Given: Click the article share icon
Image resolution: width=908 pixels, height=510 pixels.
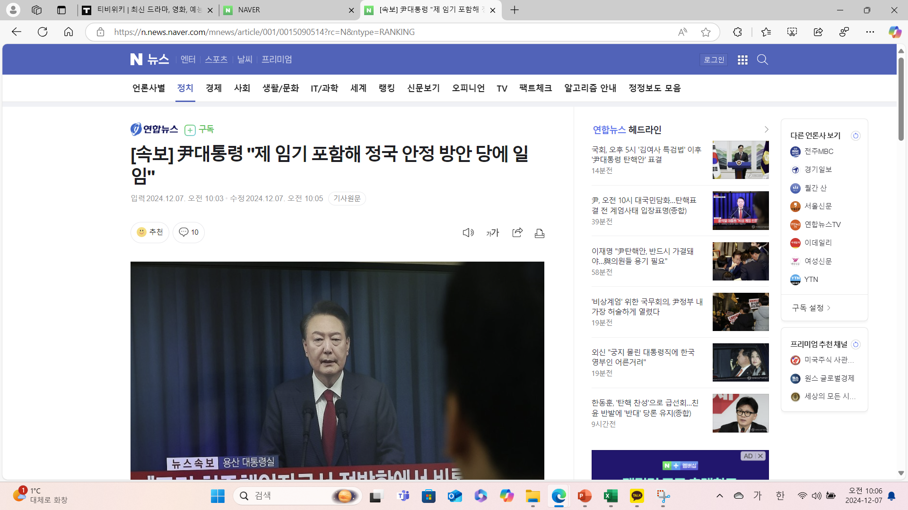Looking at the screenshot, I should pyautogui.click(x=517, y=232).
